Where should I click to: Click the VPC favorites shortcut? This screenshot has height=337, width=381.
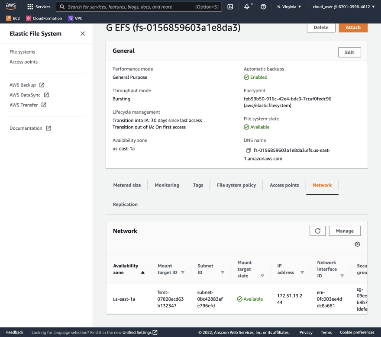pyautogui.click(x=75, y=18)
